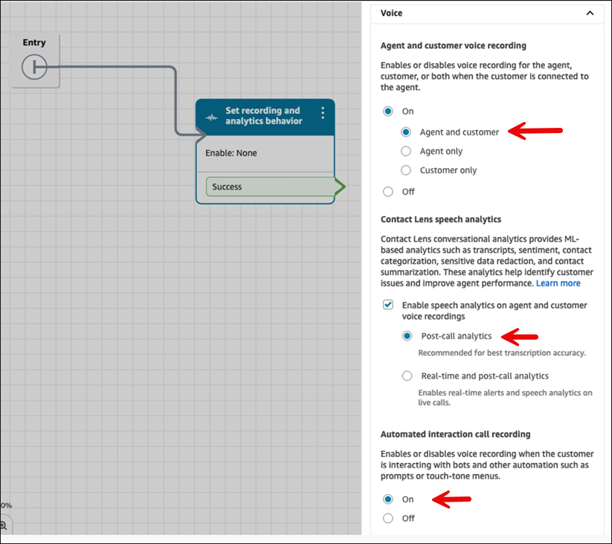Select the Set recording and analytics behavior header
This screenshot has width=612, height=544.
tap(265, 117)
